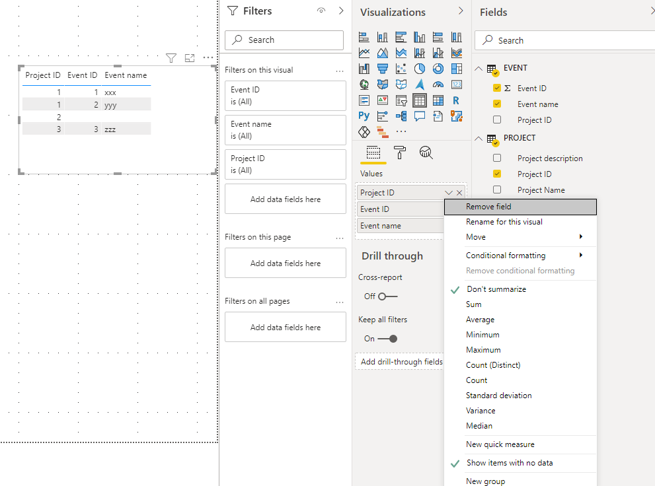Viewport: 655px width, 486px height.
Task: Click the Filters pane search box
Action: 284,40
